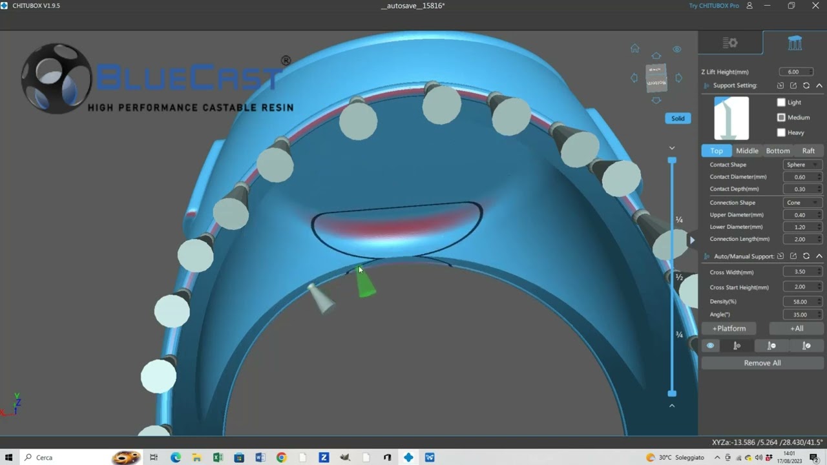Open Excel from the taskbar
Screen dimensions: 827x465
coord(218,457)
